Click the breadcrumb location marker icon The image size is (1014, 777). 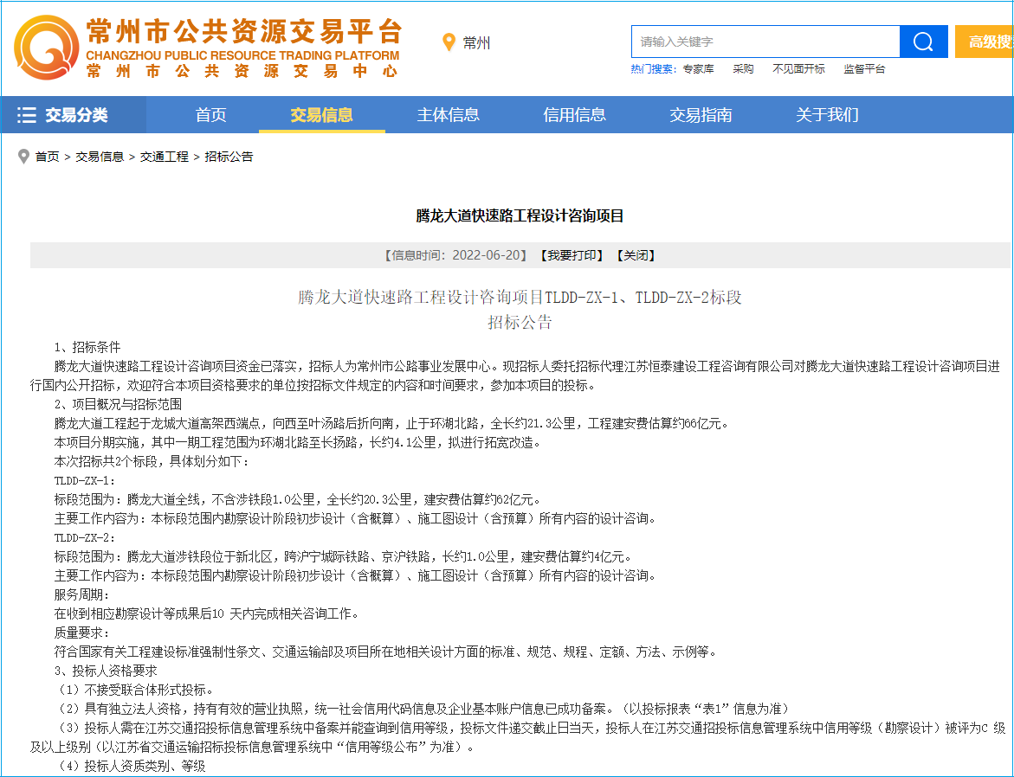(x=23, y=157)
